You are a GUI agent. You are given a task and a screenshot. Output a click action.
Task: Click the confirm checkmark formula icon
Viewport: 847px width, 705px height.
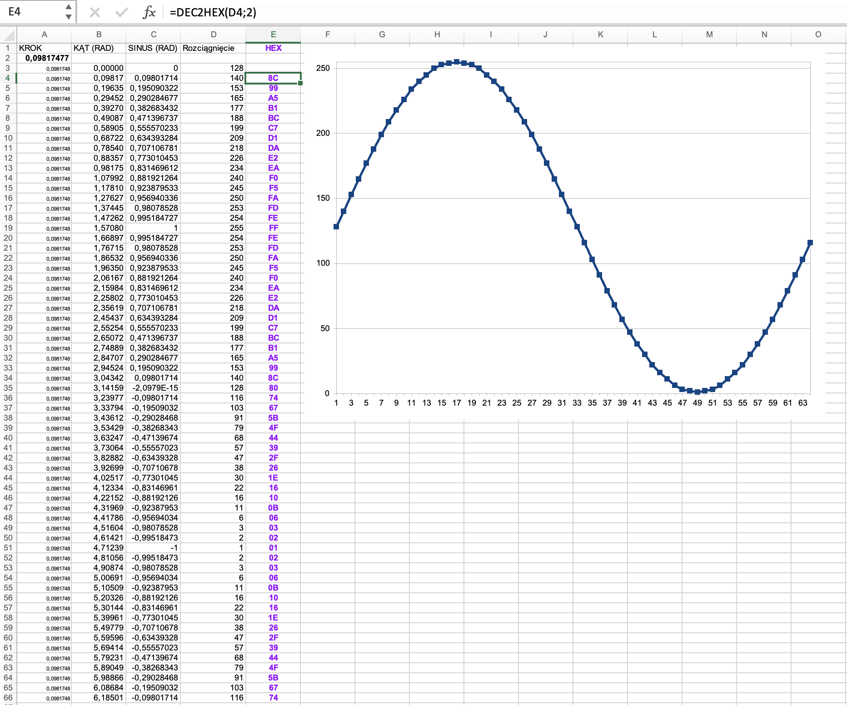pyautogui.click(x=121, y=12)
